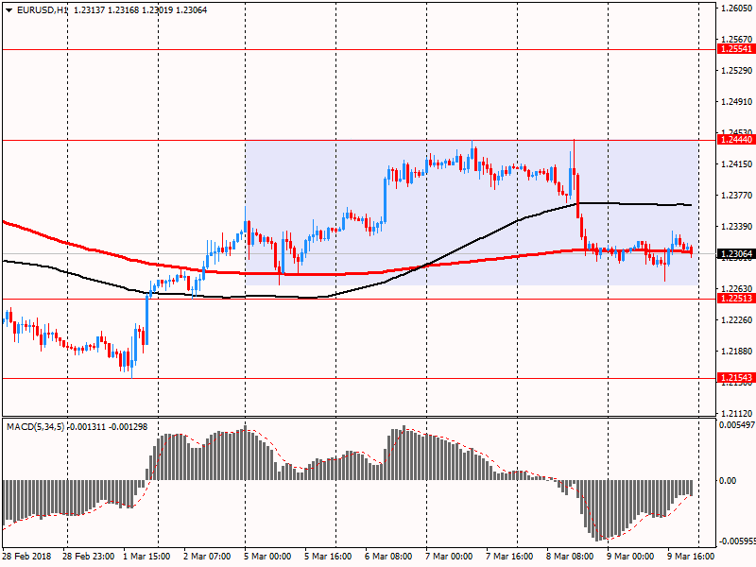Select the 1.25541 red price level label

pos(736,49)
